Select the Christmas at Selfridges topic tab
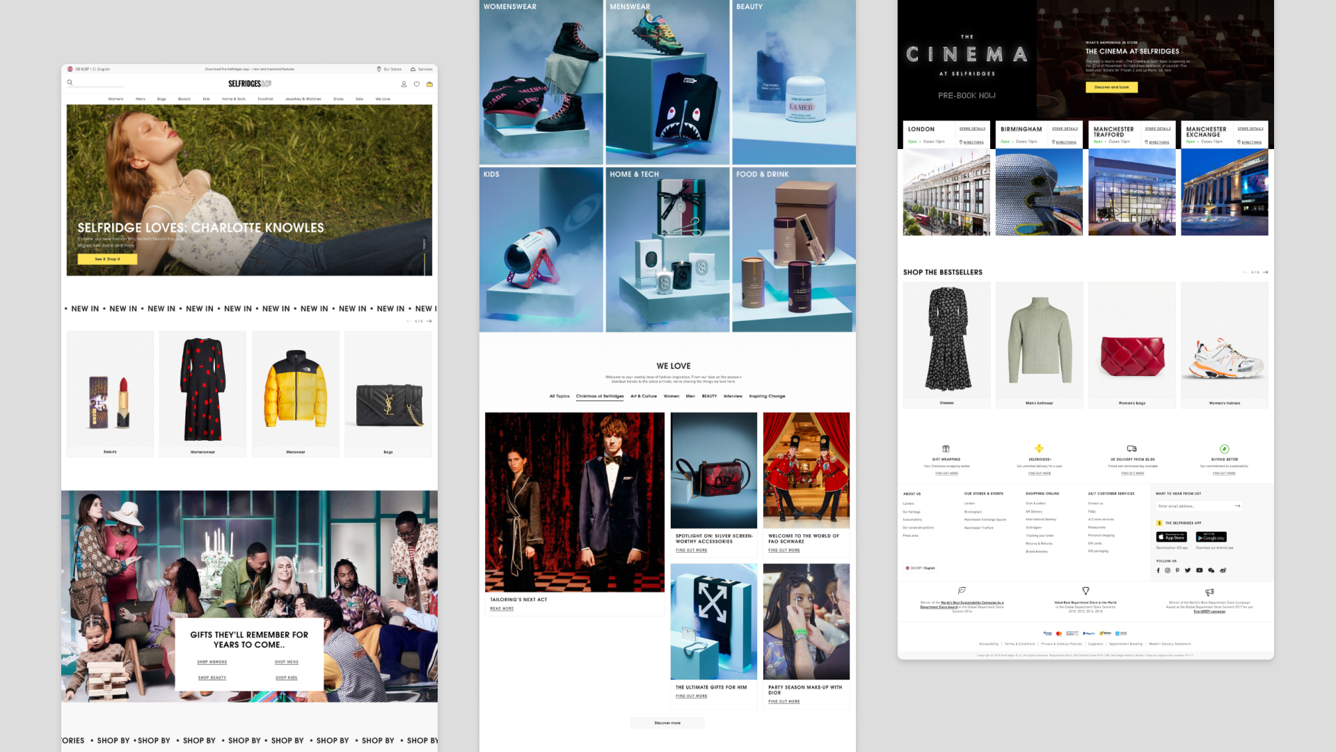Viewport: 1336px width, 752px height. pos(600,396)
